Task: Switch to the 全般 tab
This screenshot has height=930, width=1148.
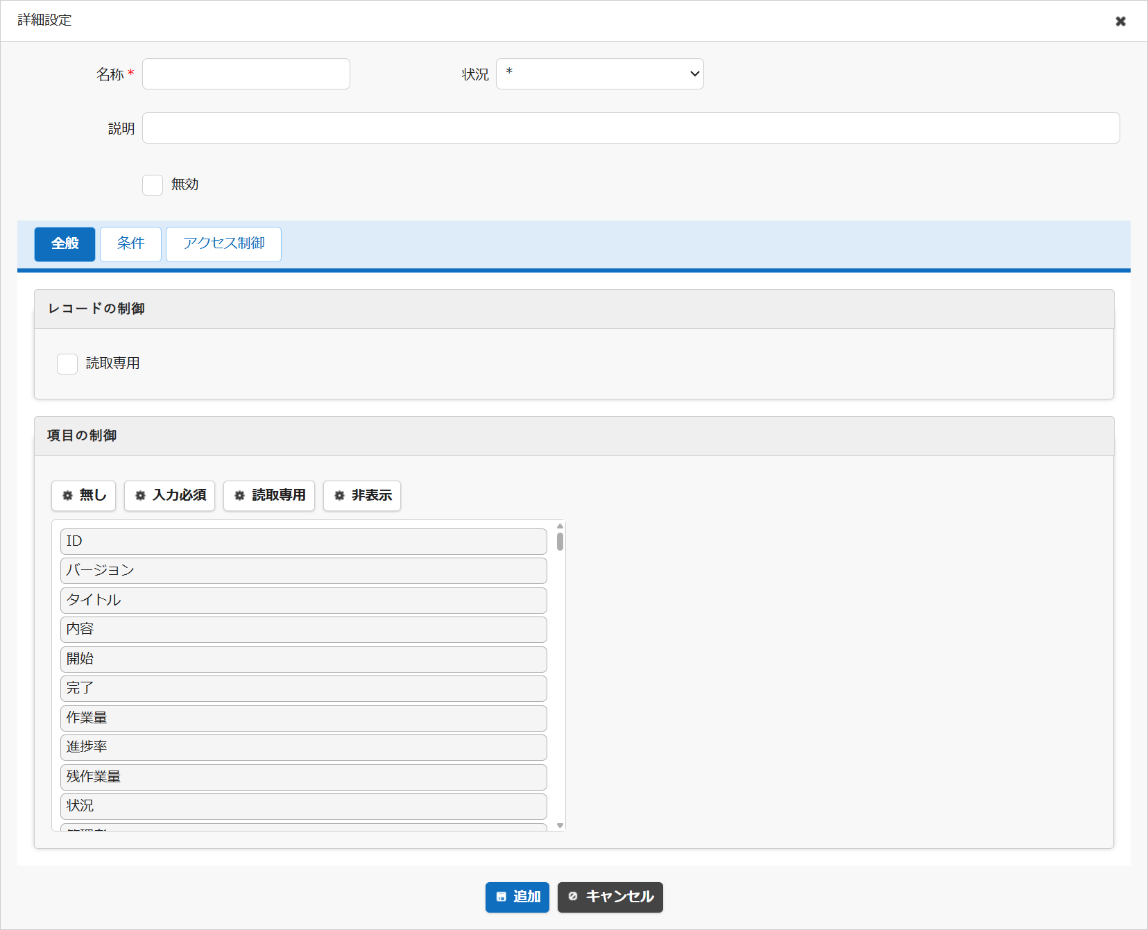Action: pos(65,244)
